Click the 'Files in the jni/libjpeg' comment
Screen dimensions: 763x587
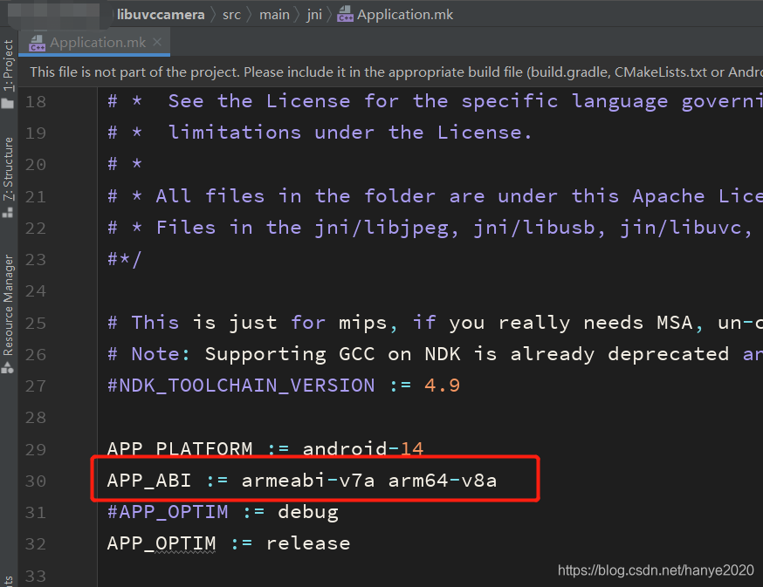(430, 228)
